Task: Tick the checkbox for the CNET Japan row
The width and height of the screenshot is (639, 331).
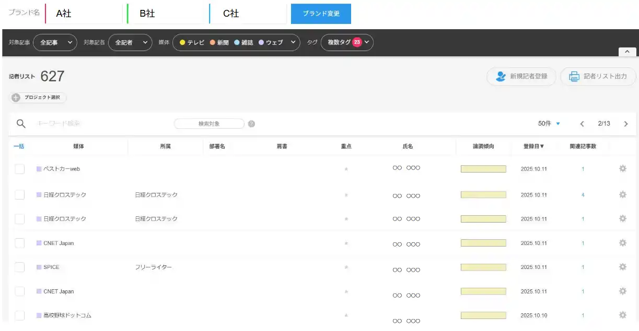Action: [19, 243]
